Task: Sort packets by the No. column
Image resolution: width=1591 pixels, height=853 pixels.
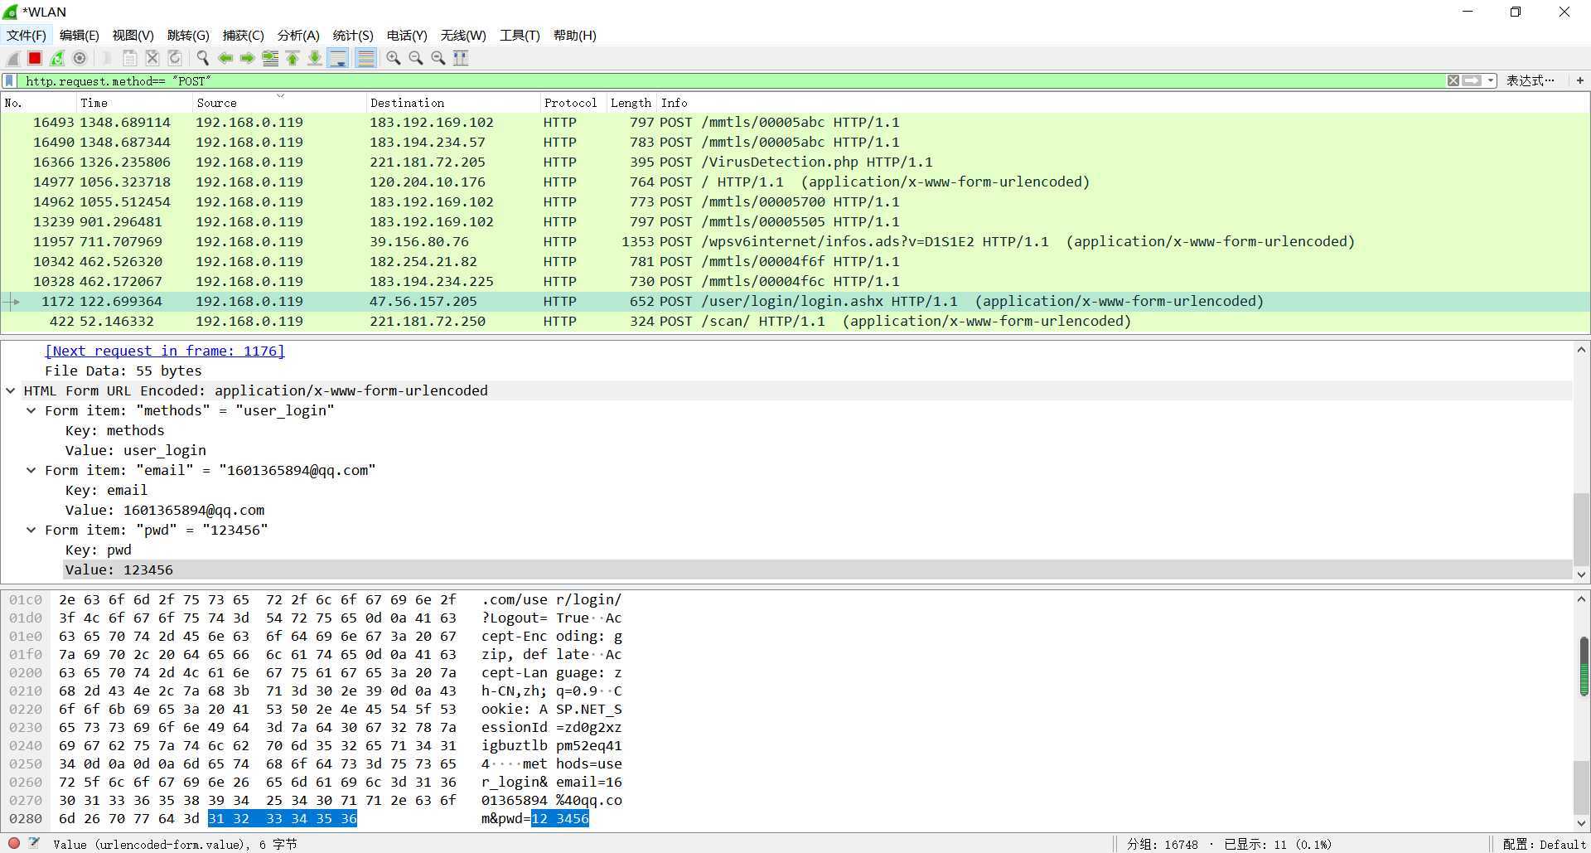Action: pyautogui.click(x=38, y=103)
